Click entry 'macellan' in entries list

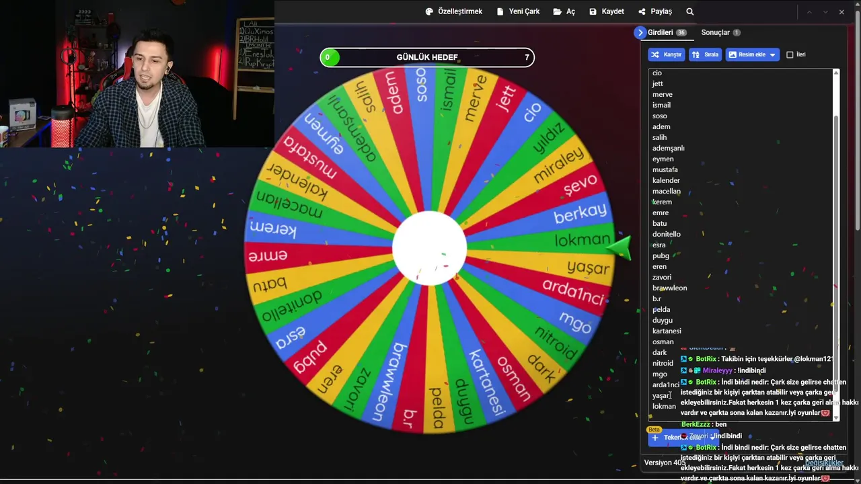pyautogui.click(x=666, y=191)
